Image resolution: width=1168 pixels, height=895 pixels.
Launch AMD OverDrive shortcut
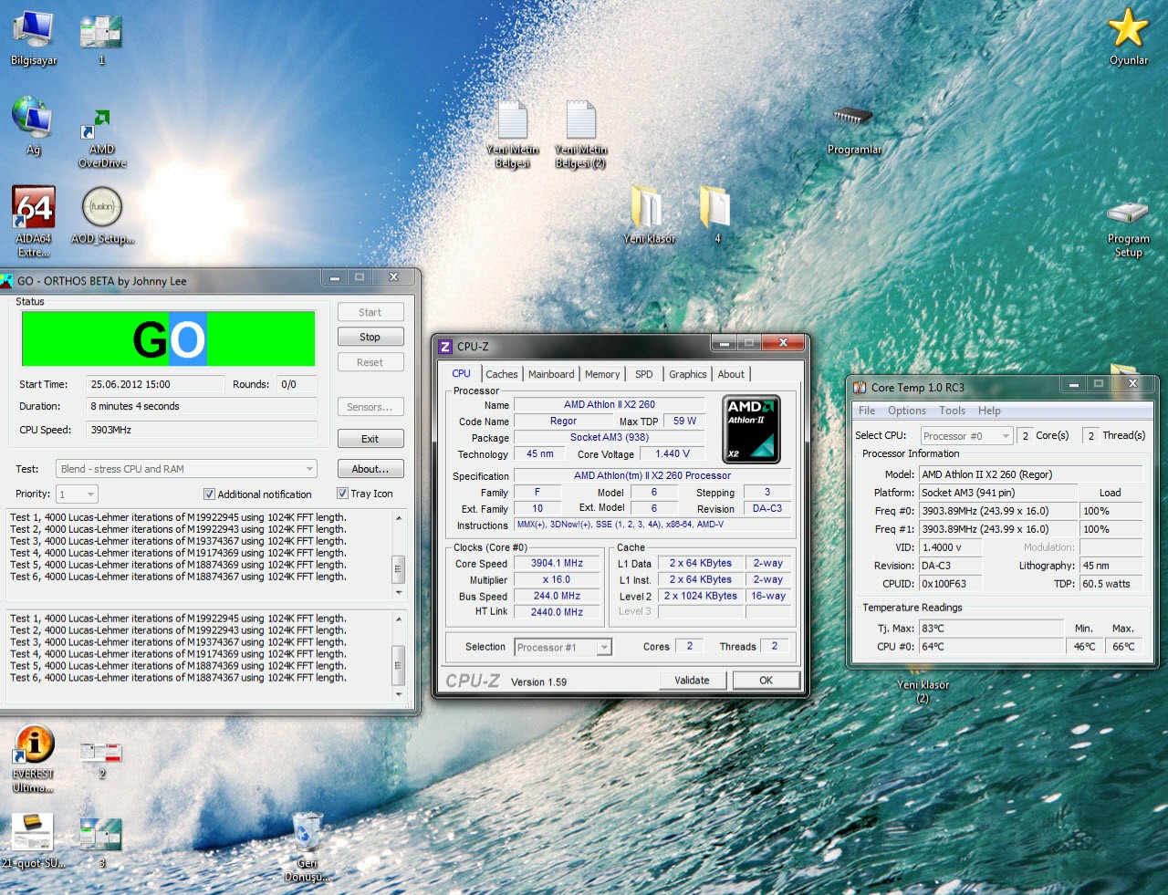coord(102,137)
